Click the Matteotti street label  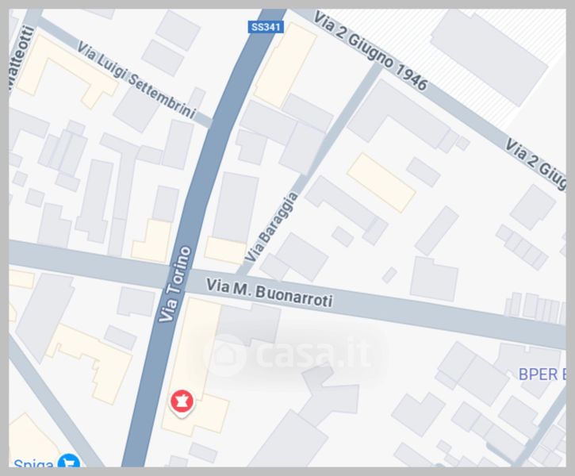(x=21, y=59)
